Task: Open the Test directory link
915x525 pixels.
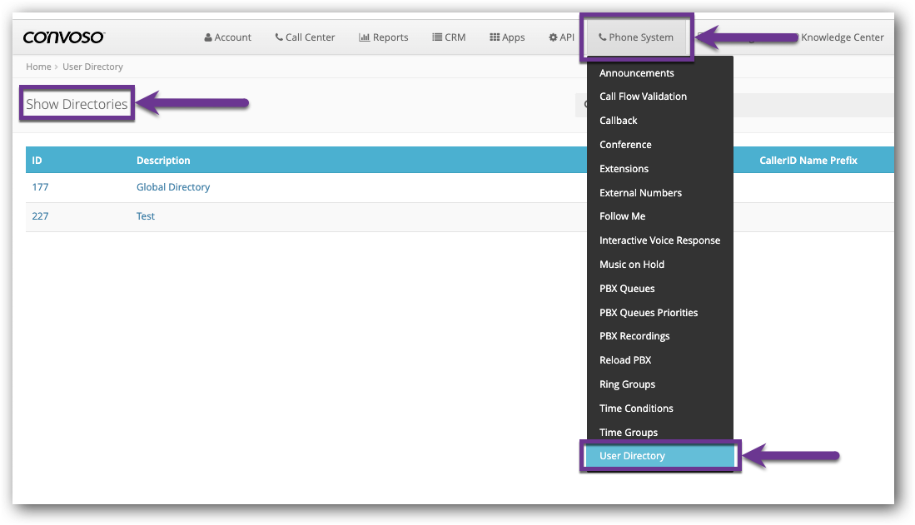Action: point(146,216)
